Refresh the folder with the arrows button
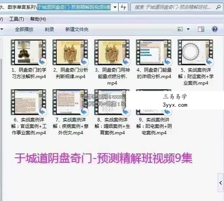This screenshot has width=224, height=201. pos(123,7)
